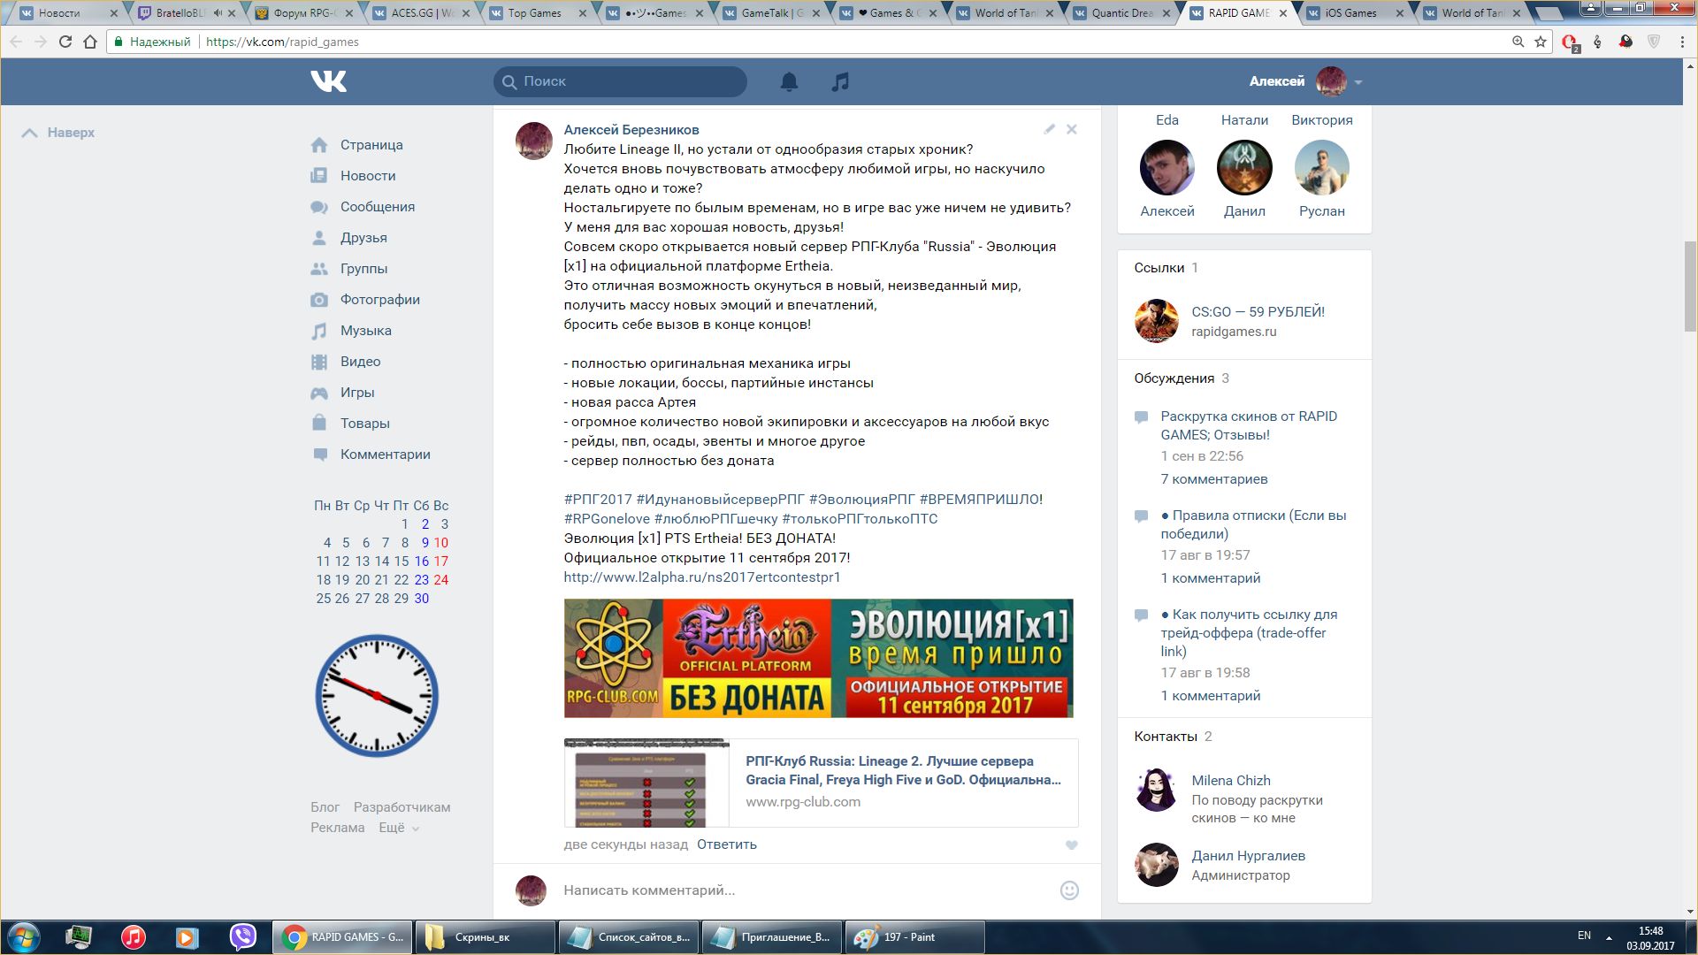Bookmark the page with the star icon
The image size is (1698, 955).
tap(1541, 42)
